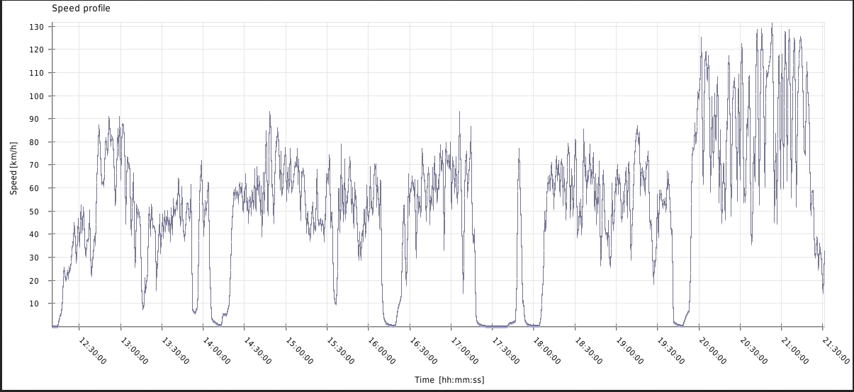This screenshot has height=392, width=854.
Task: Click the "Speed profile" chart title
Action: pos(82,8)
